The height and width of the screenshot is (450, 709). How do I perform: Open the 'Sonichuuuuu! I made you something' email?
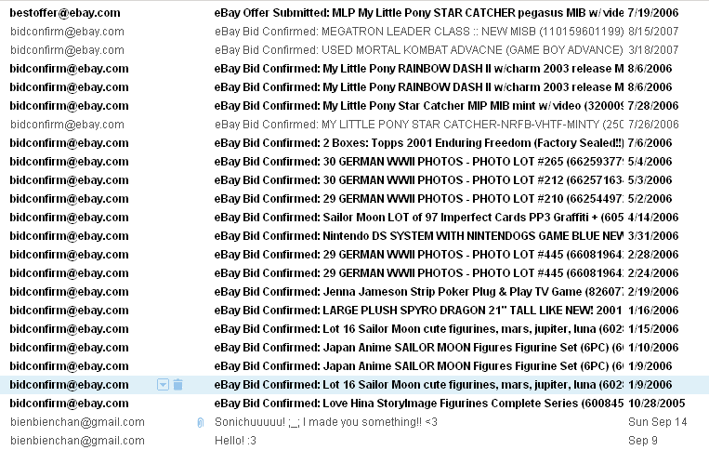[325, 422]
